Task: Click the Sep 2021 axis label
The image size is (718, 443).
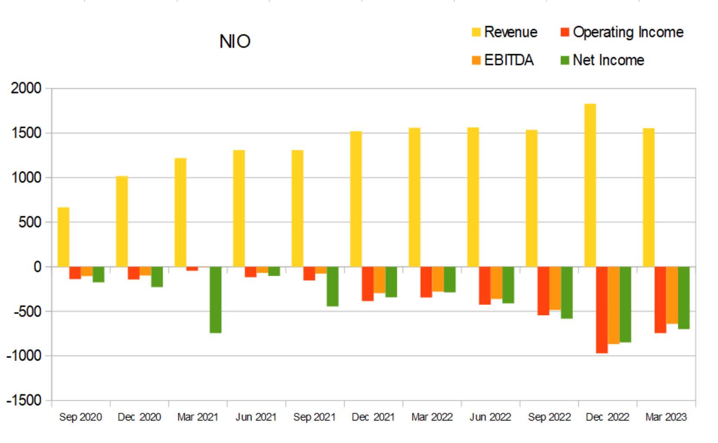Action: coord(314,417)
